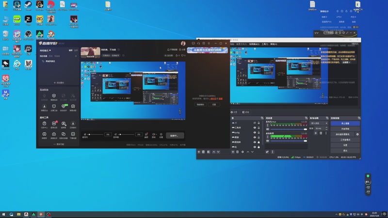The width and height of the screenshot is (388, 218).
Task: Open 麦克风/Aux channel options dots
Action: point(268,125)
